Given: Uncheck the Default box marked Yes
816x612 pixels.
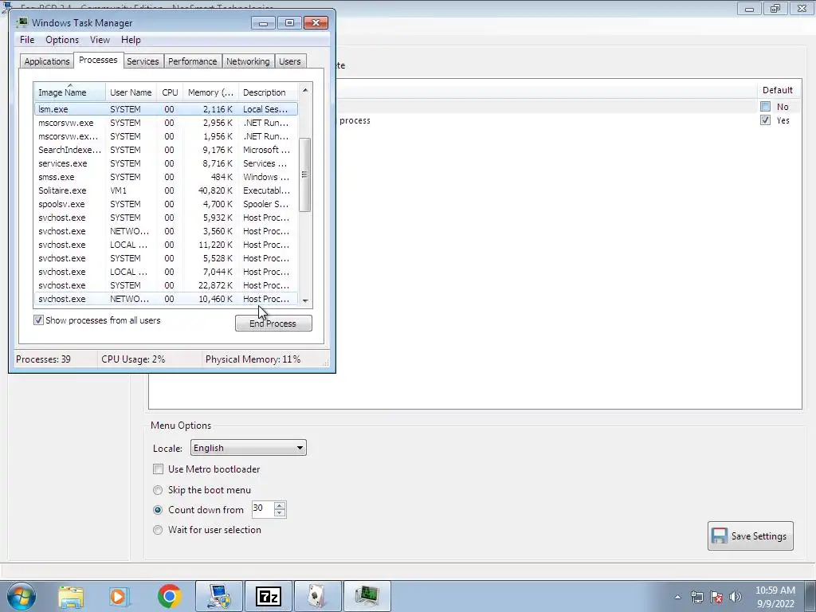Looking at the screenshot, I should point(765,120).
